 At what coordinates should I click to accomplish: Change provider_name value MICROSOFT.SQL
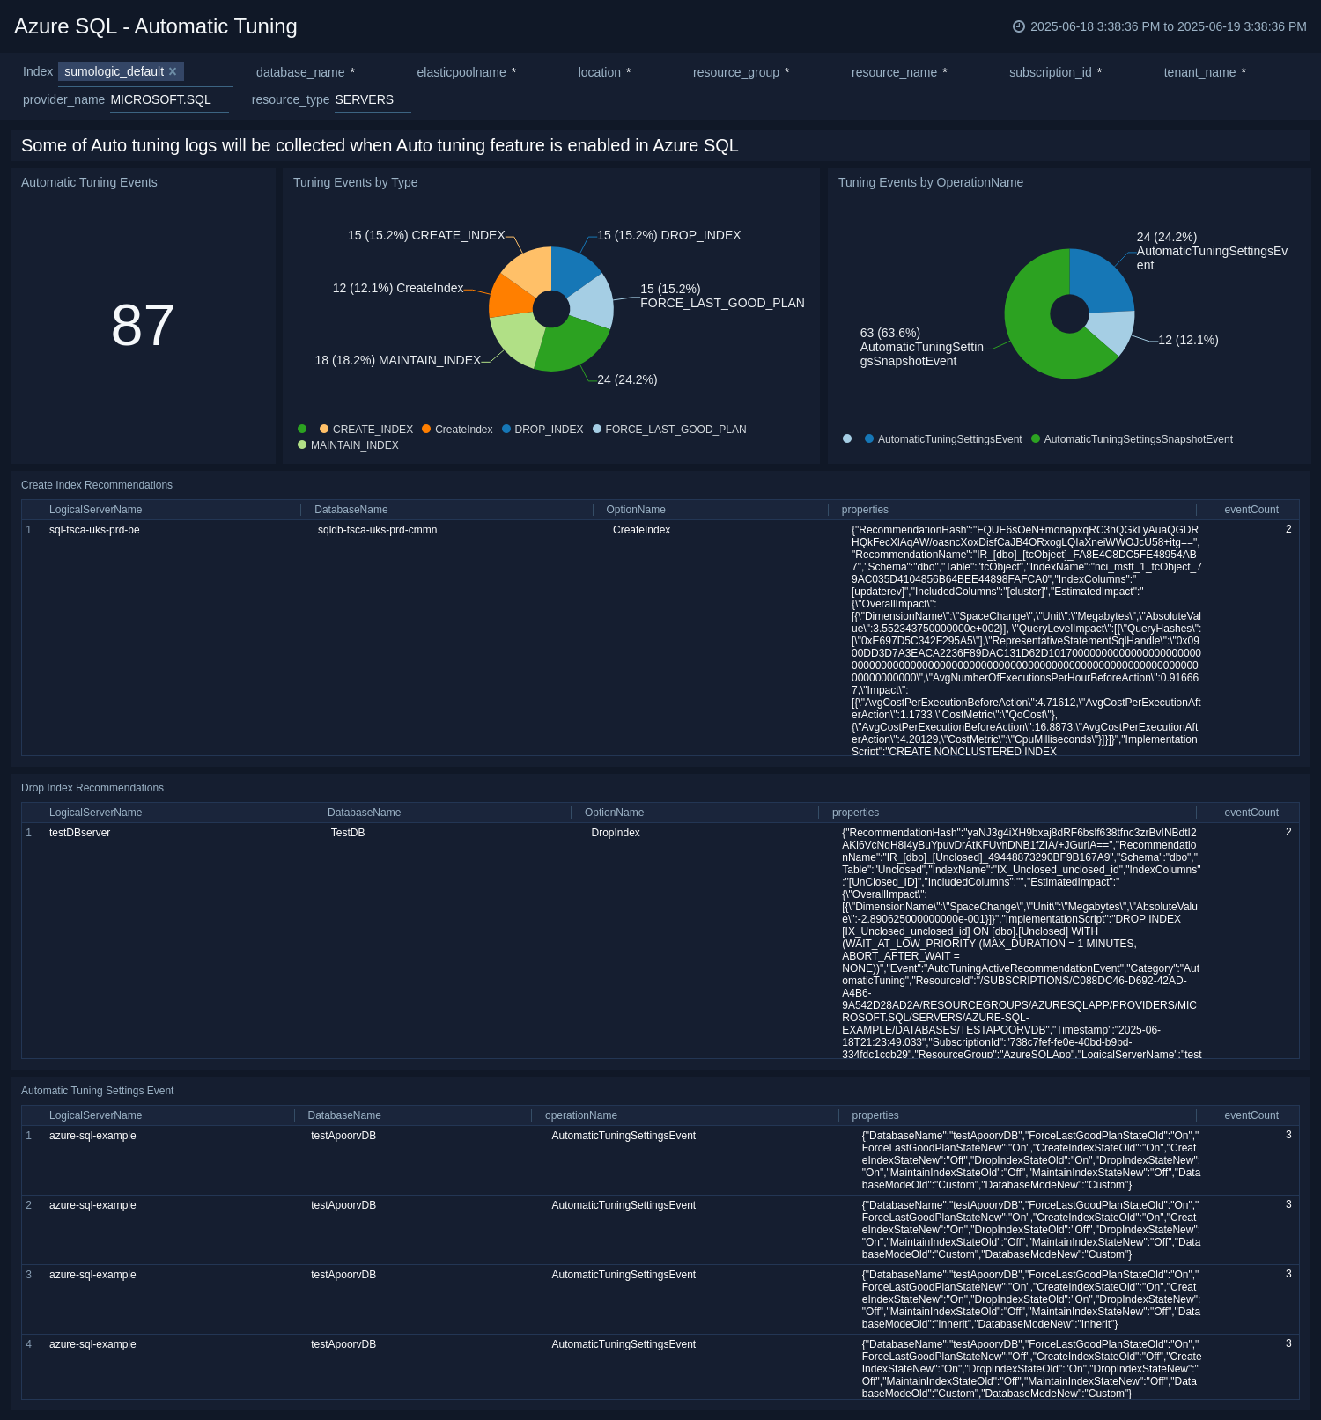[x=169, y=99]
